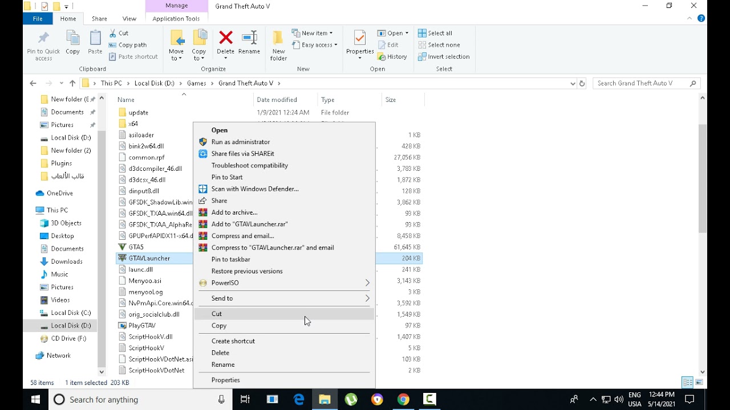Screen dimensions: 730x410
Task: Click Select all in ribbon
Action: click(x=435, y=33)
